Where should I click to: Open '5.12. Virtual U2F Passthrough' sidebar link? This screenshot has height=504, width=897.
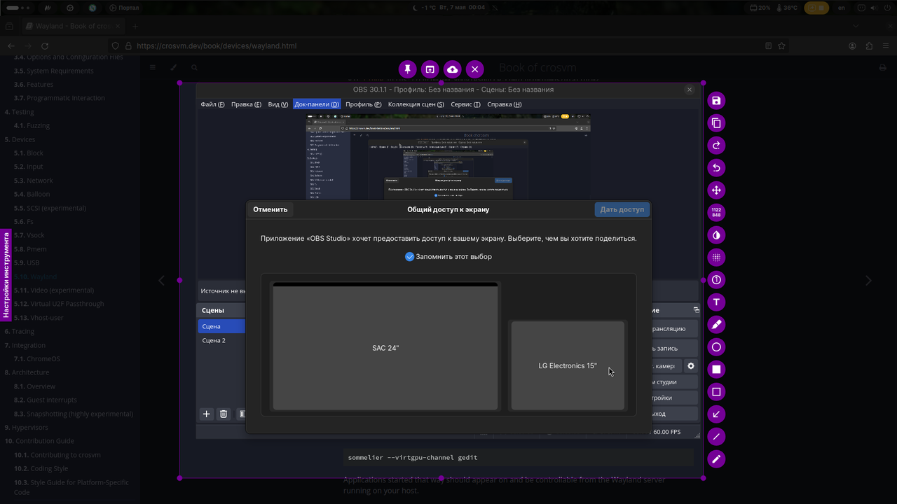coord(59,304)
